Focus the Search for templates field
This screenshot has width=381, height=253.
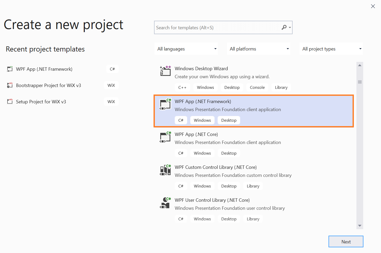click(217, 28)
